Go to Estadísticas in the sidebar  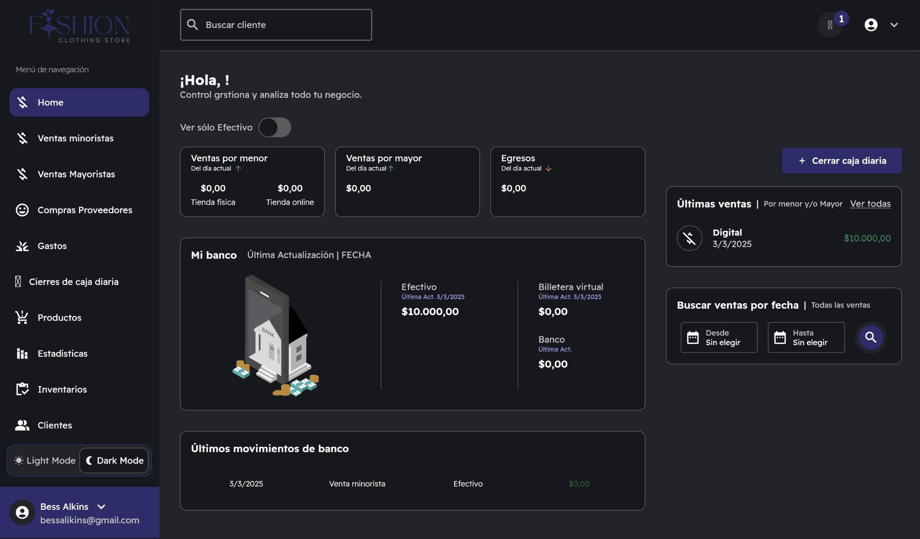tap(63, 354)
